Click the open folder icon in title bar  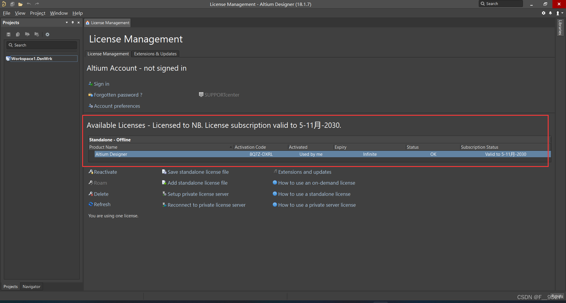20,4
